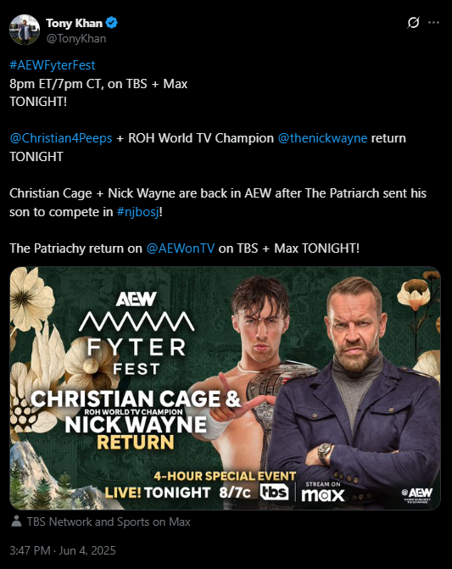Open the #njbosj hashtag
This screenshot has width=452, height=569.
coord(138,212)
